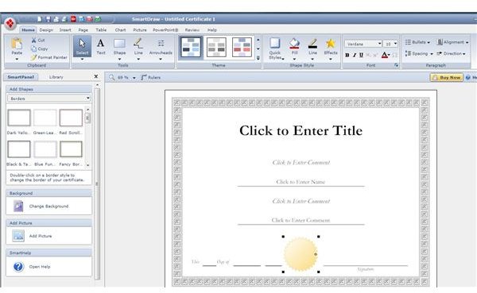Open the font color A swatch

385,55
